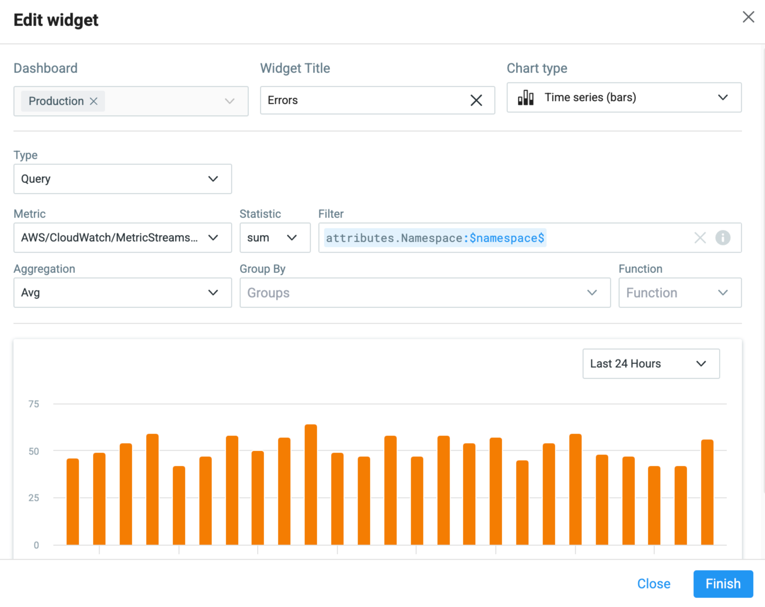This screenshot has width=765, height=607.
Task: Click the tallest orange bar in chart
Action: (x=311, y=484)
